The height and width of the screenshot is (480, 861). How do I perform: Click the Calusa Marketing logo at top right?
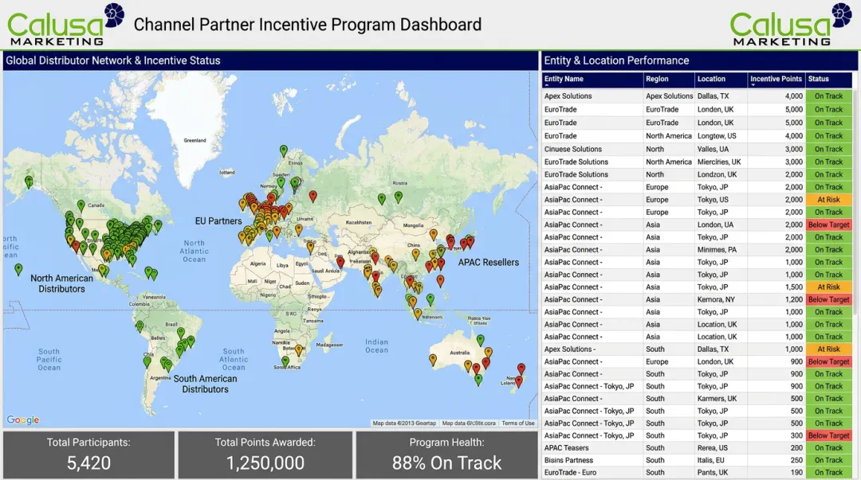click(791, 24)
